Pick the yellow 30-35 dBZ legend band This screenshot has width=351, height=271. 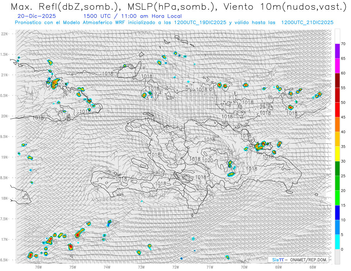pos(337,154)
